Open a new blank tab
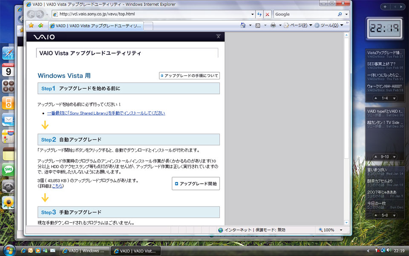Image resolution: width=409 pixels, height=256 pixels. pos(148,26)
